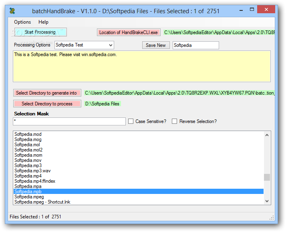Viewport: 286px width, 232px height.
Task: Click the file list scroll up arrow
Action: (x=267, y=135)
